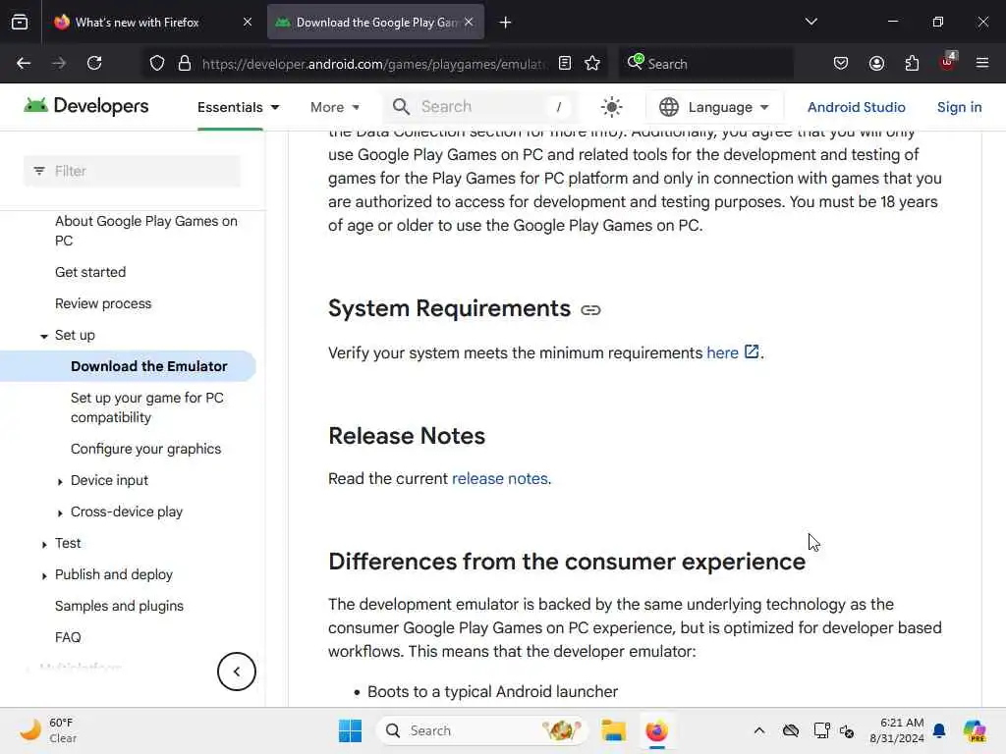
Task: Click the Windows taskbar Search box
Action: point(481,730)
